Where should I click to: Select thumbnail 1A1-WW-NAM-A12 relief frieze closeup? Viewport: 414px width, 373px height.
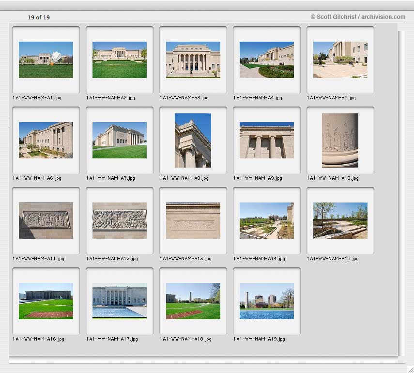coord(120,220)
